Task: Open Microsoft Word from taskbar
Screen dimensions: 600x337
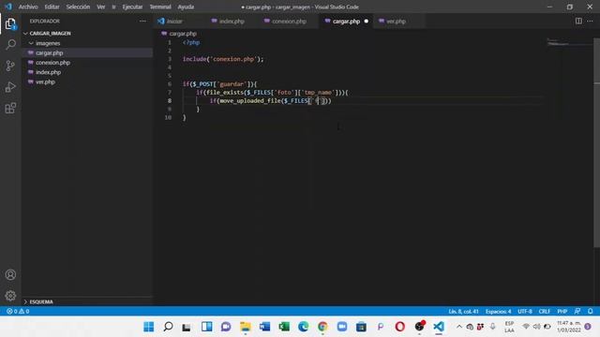Action: 264,327
